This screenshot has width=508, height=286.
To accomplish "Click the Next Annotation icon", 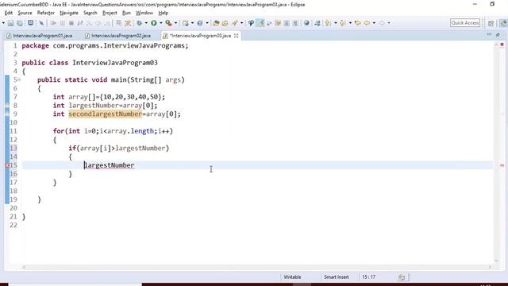I will tap(328, 23).
